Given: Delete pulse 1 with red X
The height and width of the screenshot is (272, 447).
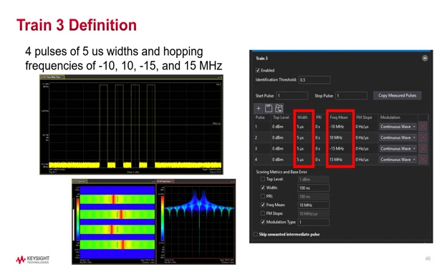Looking at the screenshot, I should [423, 127].
